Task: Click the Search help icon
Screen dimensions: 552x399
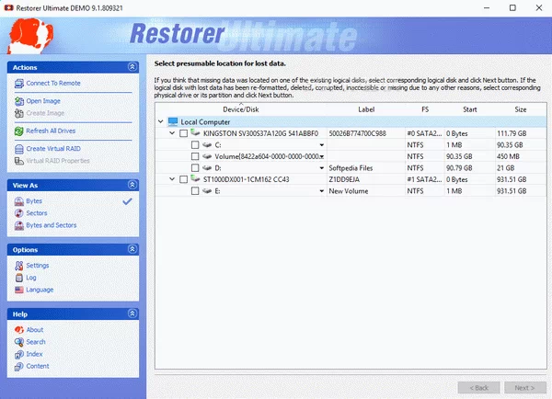Action: tap(19, 342)
